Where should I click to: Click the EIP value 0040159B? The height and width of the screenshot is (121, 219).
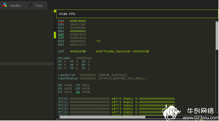coord(78,51)
